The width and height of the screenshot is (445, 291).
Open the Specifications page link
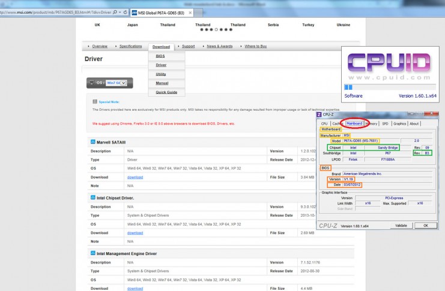pyautogui.click(x=130, y=46)
